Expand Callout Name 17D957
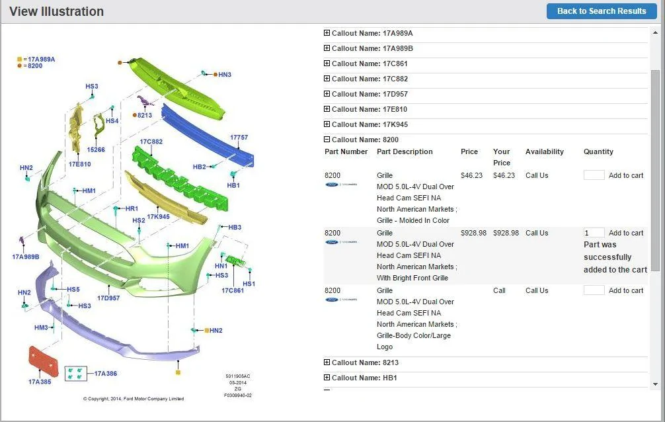The image size is (665, 422). pyautogui.click(x=327, y=94)
